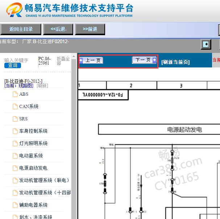220x219 pixels.
Task: Click document icon beside 灯光照明系统
Action: pyautogui.click(x=15, y=144)
